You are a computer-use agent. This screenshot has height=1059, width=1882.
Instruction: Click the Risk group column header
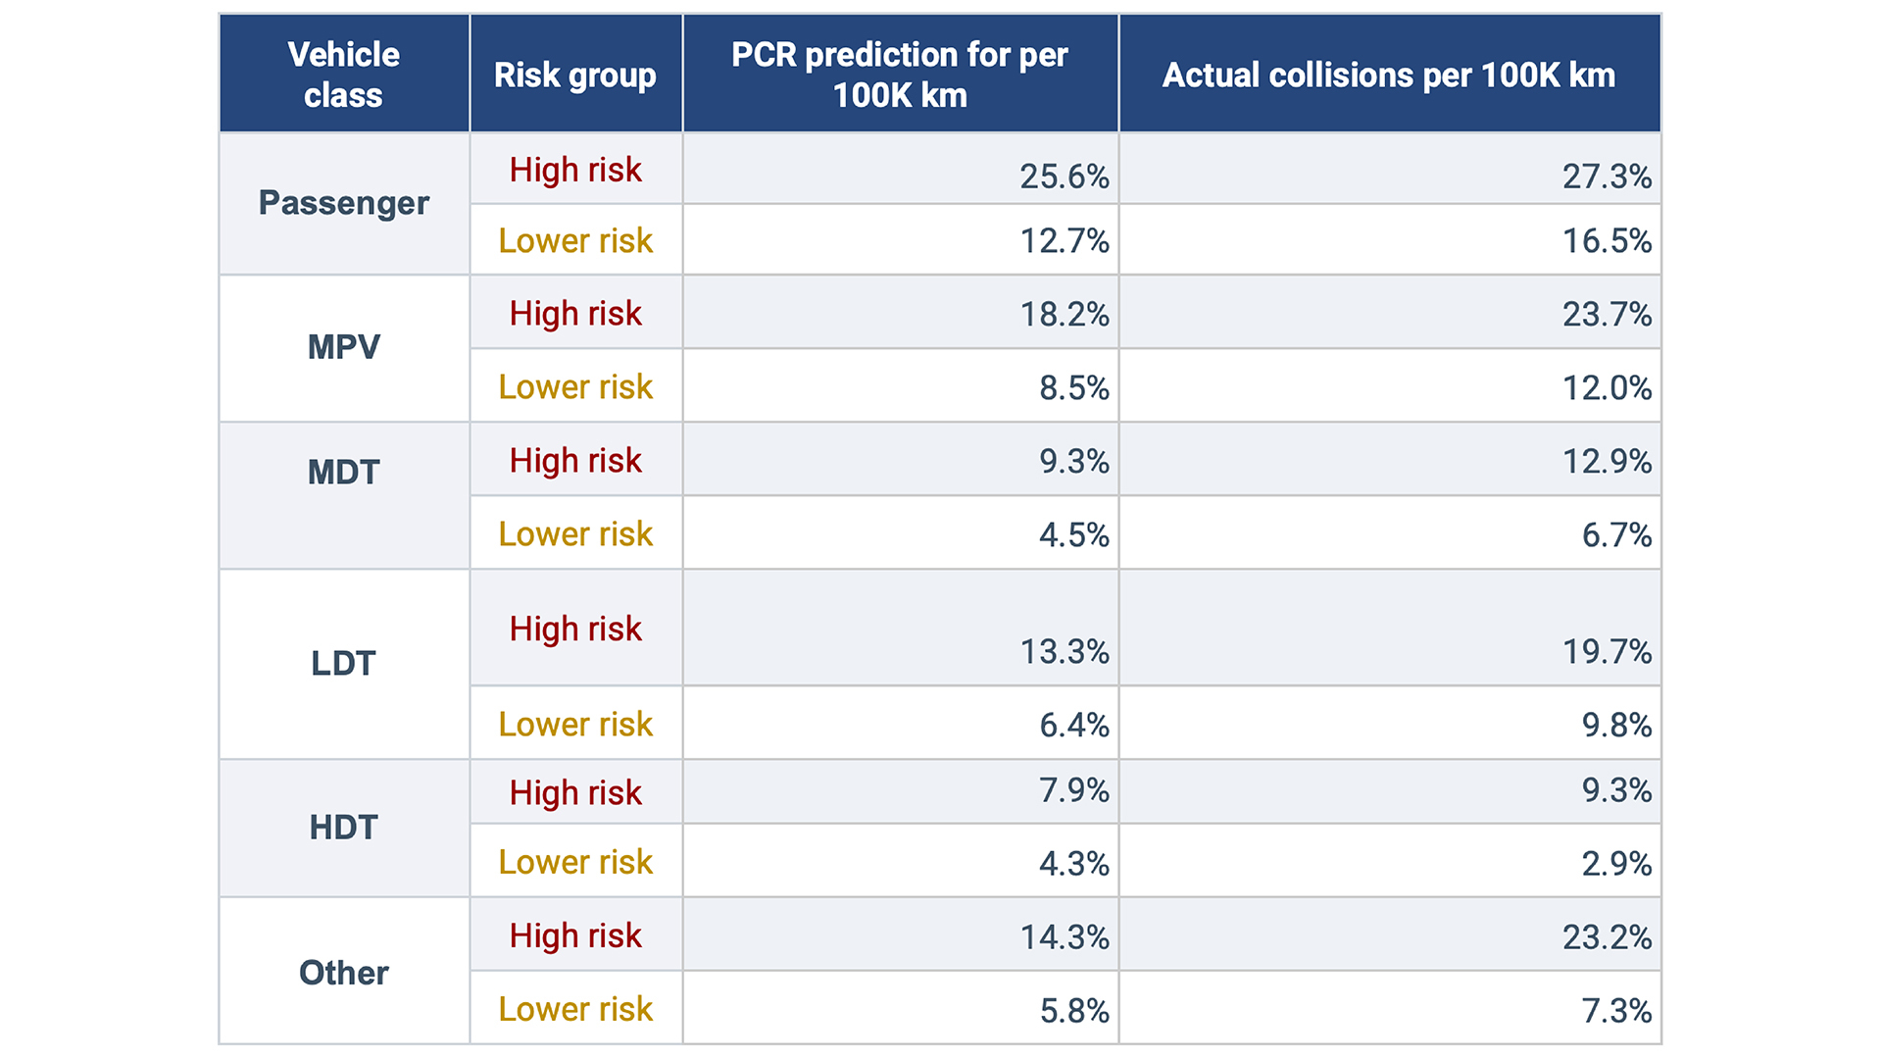[x=575, y=75]
